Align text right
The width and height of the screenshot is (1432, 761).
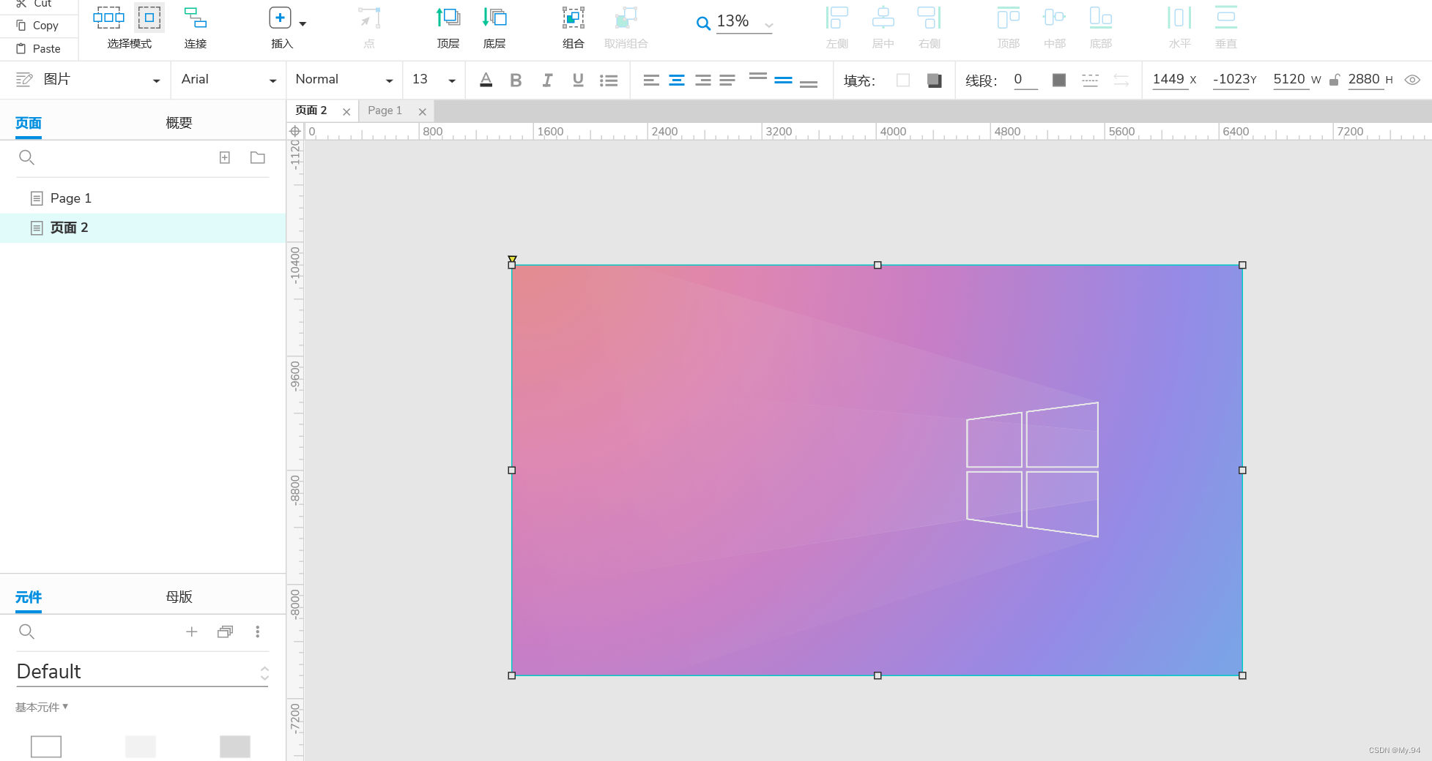point(702,80)
